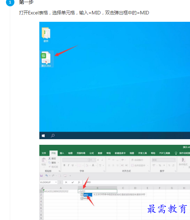Image resolution: width=190 pixels, height=220 pixels.
Task: Toggle Italic formatting in font group
Action: [x=68, y=165]
